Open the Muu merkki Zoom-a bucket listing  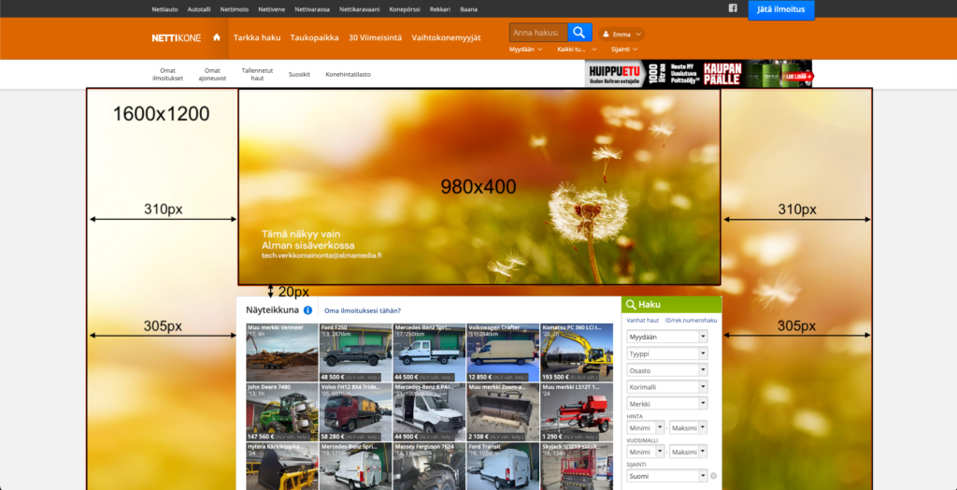tap(502, 411)
